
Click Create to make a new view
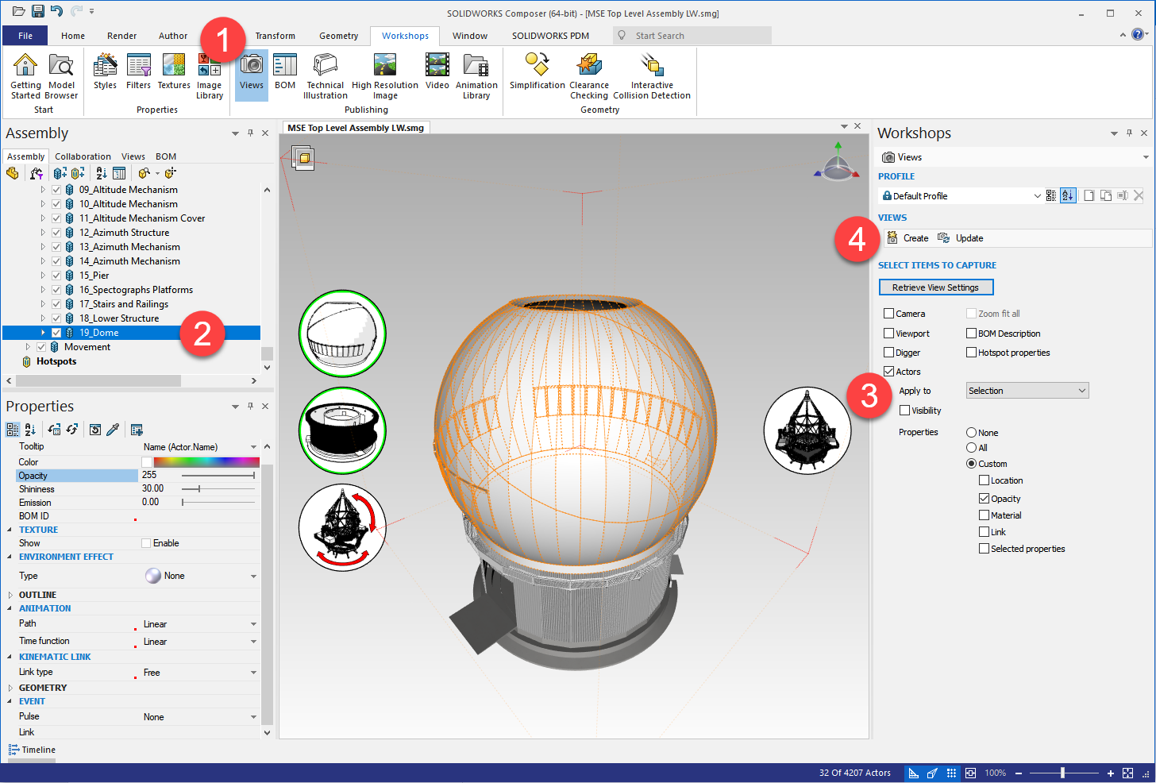tap(907, 238)
